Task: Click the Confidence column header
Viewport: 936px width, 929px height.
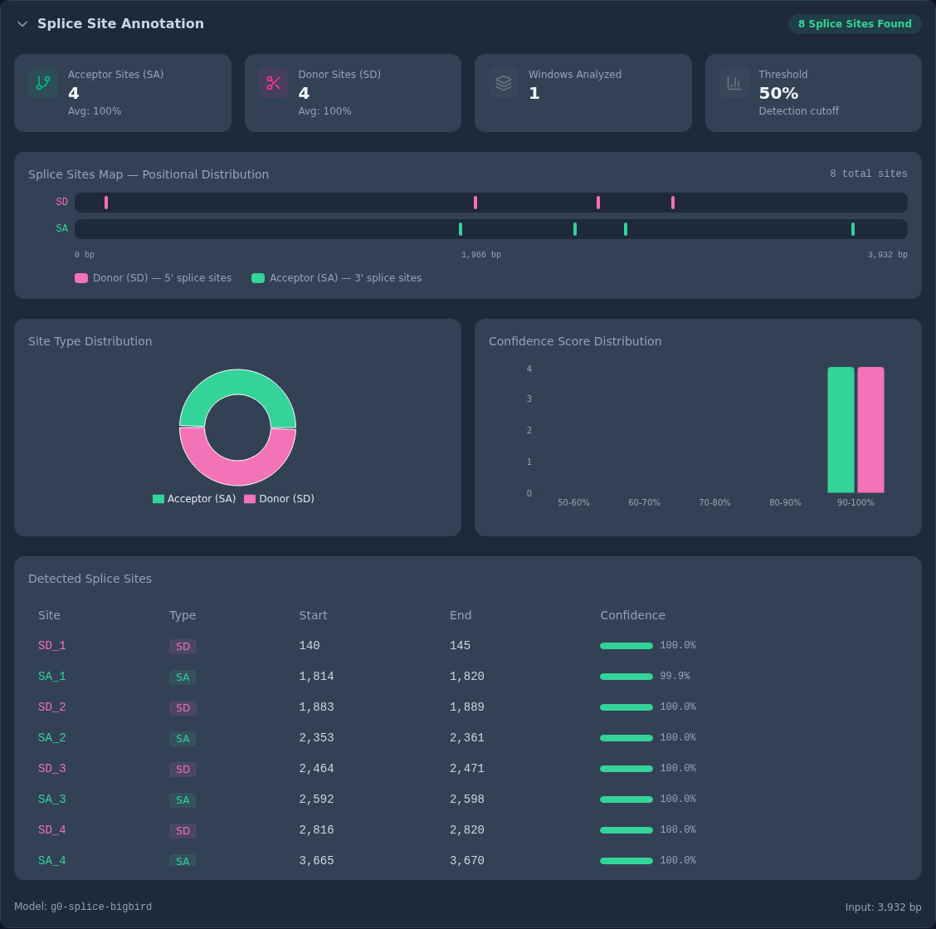Action: point(632,615)
